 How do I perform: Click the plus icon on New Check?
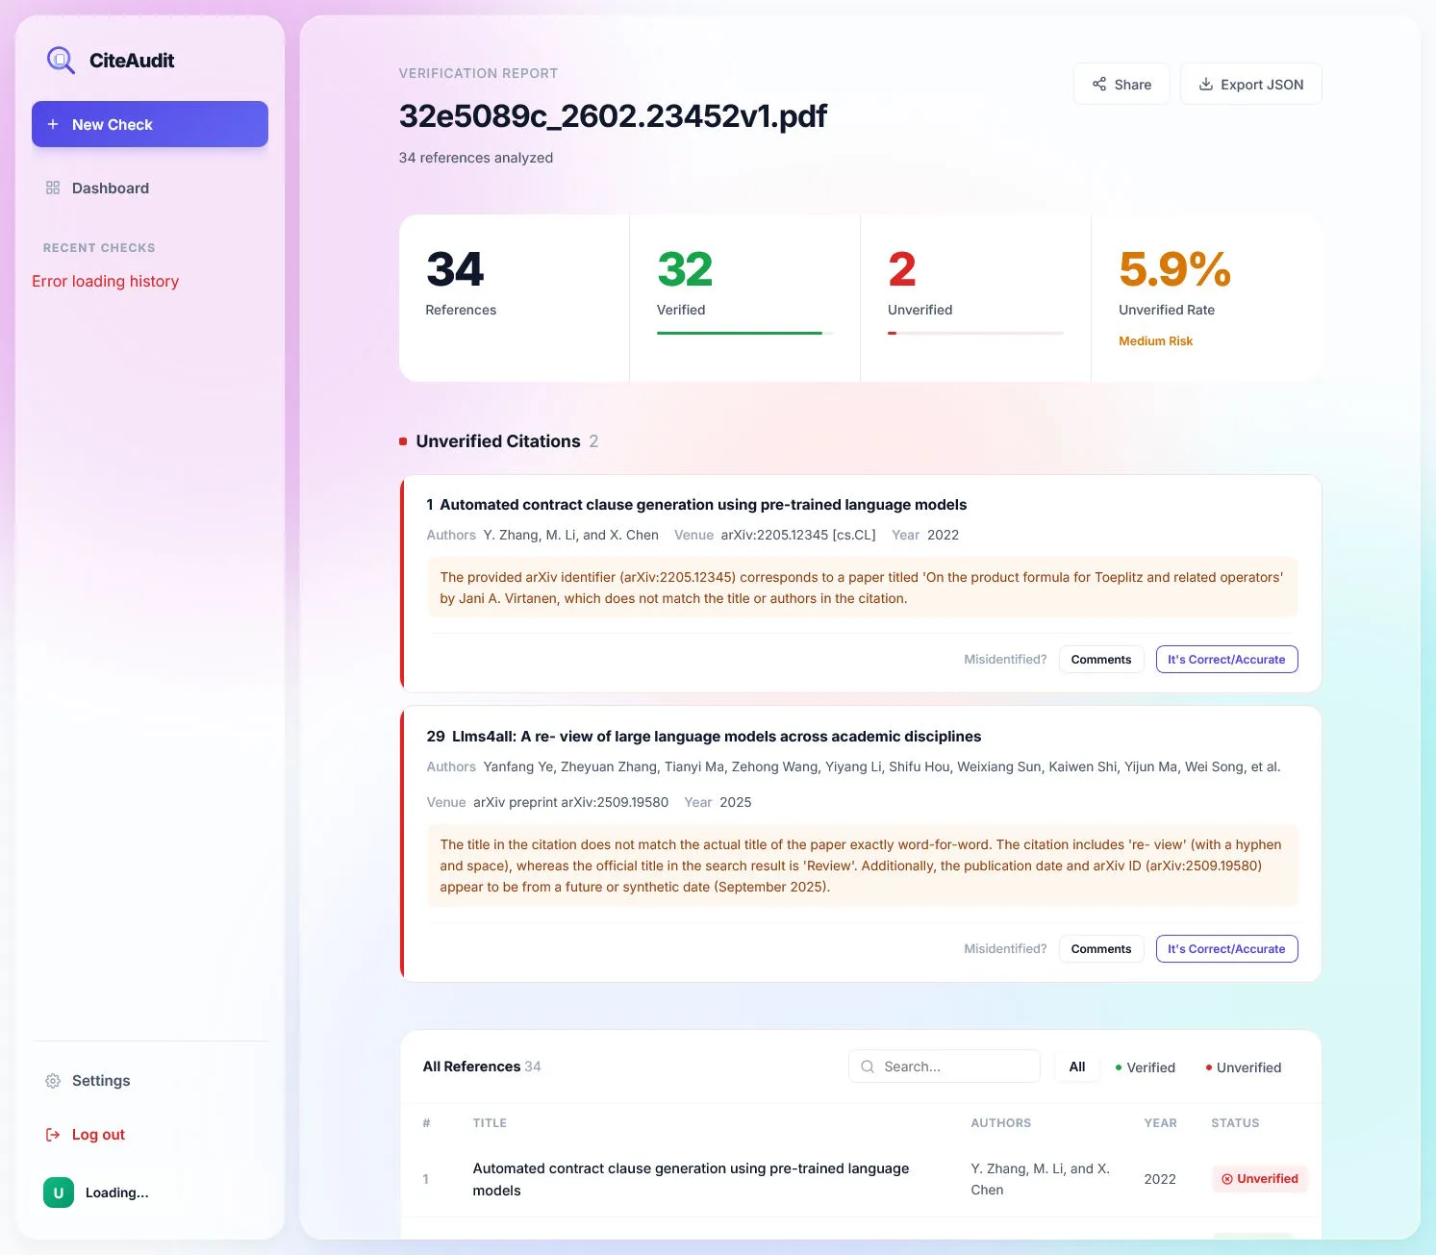55,124
